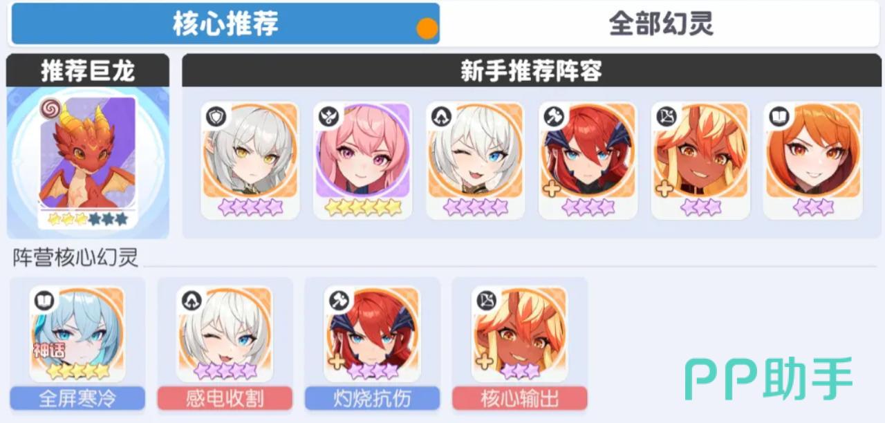Open the 感电收割 winking hero portrait
The width and height of the screenshot is (885, 423).
pyautogui.click(x=225, y=335)
